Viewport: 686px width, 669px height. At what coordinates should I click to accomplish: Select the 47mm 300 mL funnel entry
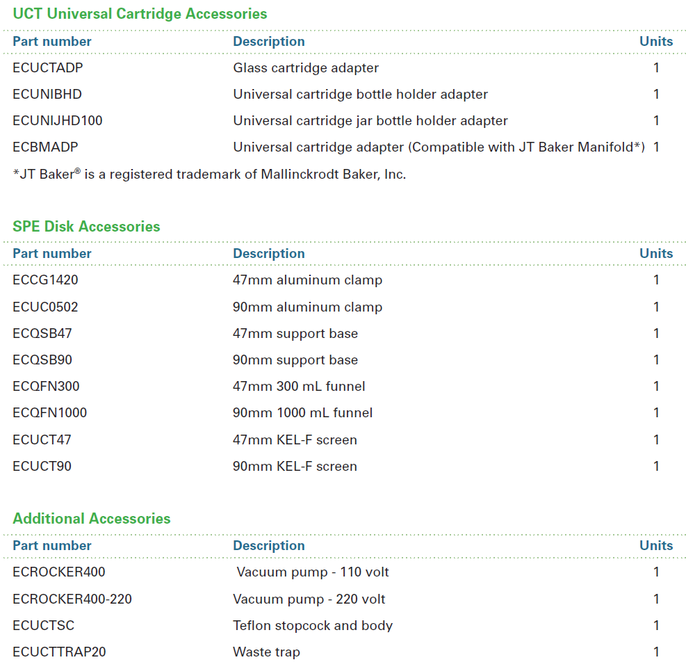coord(299,387)
